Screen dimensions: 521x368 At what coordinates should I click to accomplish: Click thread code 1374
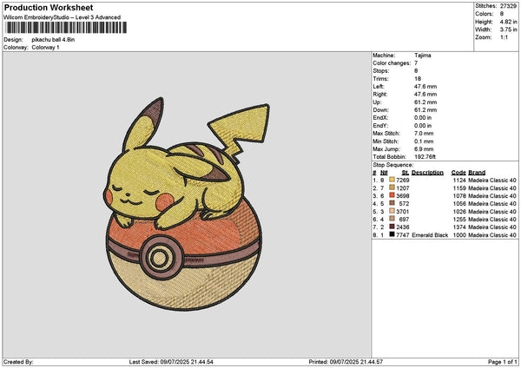[459, 227]
